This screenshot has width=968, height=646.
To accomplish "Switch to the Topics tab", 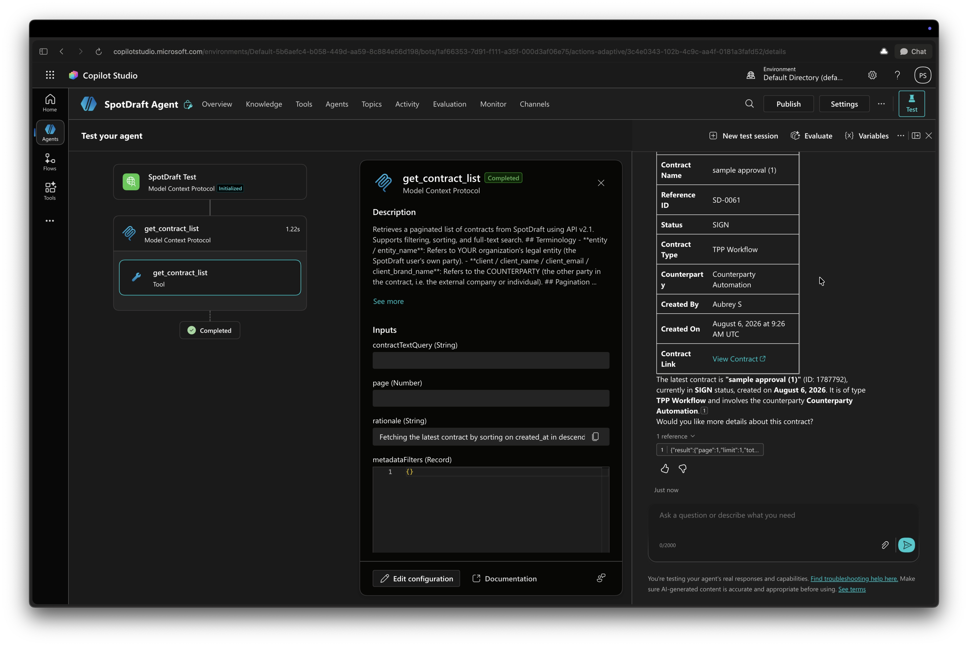I will pos(371,104).
